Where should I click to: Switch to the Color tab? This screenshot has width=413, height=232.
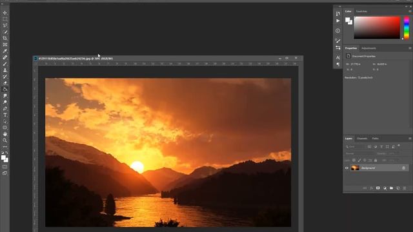pos(348,12)
